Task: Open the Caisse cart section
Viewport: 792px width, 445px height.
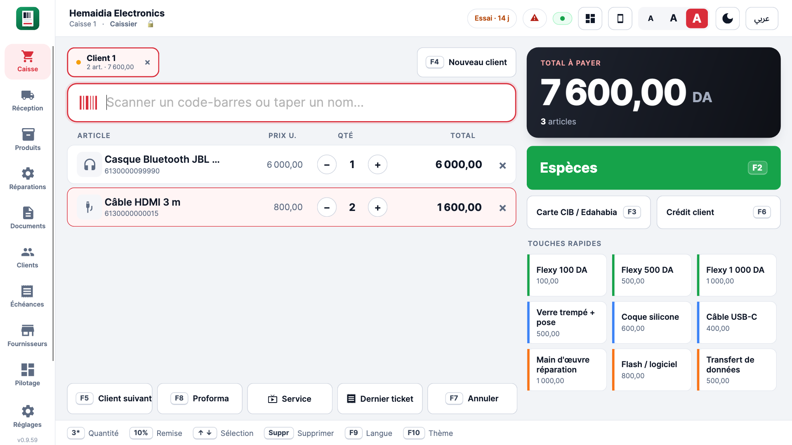Action: point(28,61)
